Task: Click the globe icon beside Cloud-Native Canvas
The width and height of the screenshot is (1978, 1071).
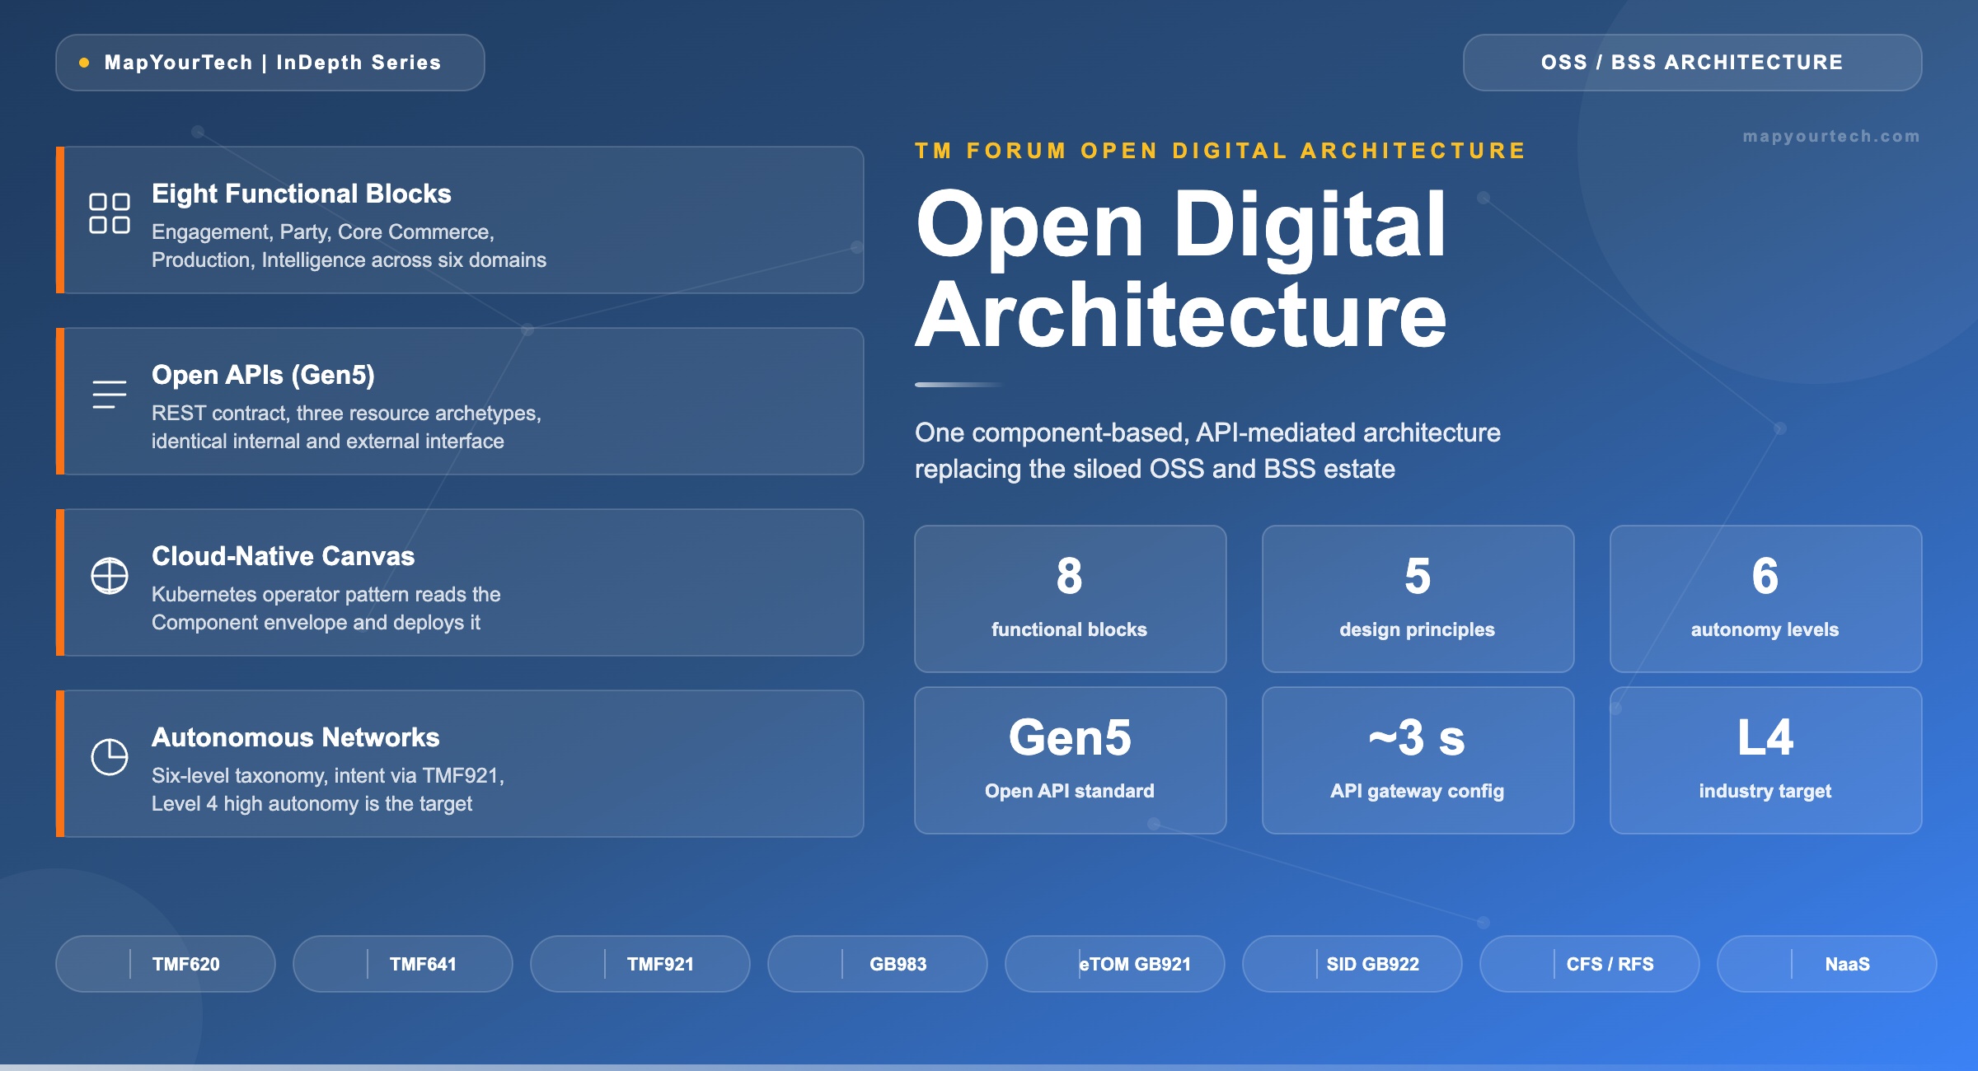Action: (110, 576)
